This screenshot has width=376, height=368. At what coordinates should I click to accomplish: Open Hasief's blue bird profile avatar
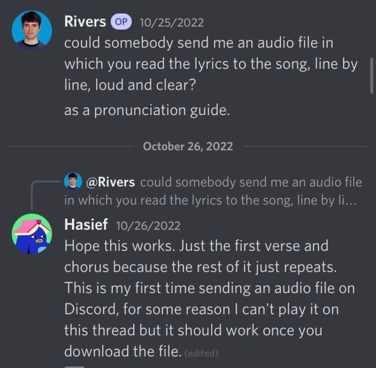[x=32, y=234]
